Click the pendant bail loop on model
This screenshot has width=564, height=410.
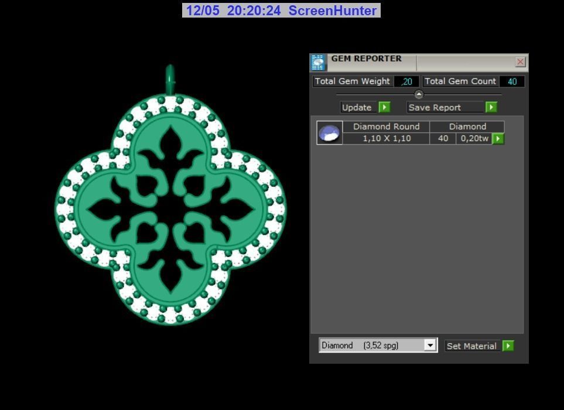tap(170, 79)
